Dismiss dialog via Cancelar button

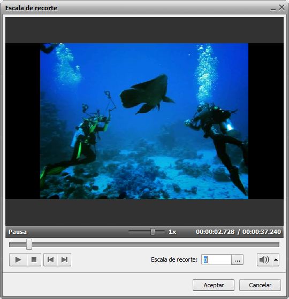[260, 285]
